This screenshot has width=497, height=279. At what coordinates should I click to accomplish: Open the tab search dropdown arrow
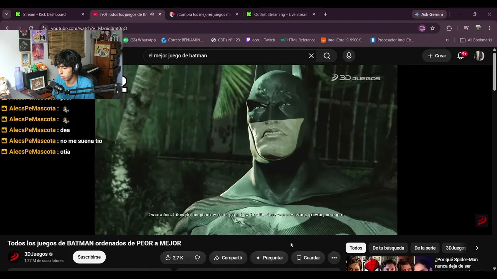6,14
